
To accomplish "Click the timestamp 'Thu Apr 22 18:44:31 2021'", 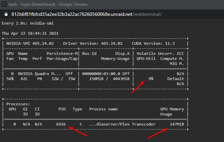I will (x=30, y=33).
